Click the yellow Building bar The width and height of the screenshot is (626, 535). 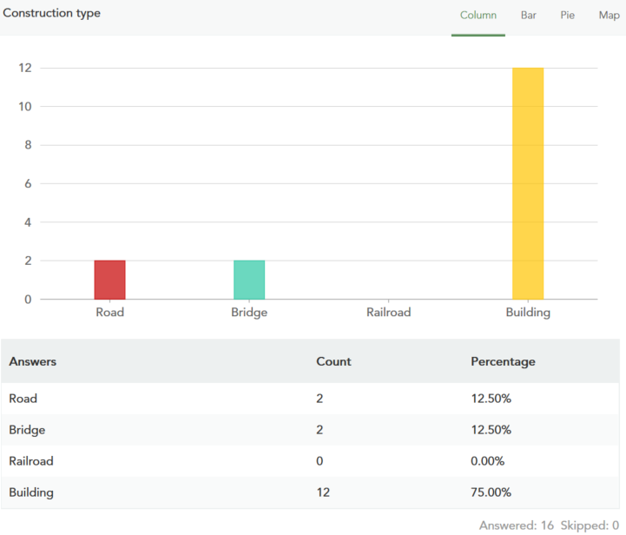point(528,183)
